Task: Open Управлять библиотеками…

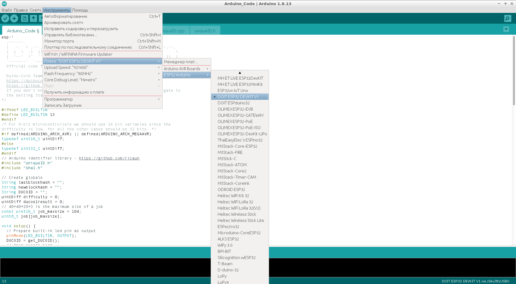Action: pyautogui.click(x=102, y=35)
